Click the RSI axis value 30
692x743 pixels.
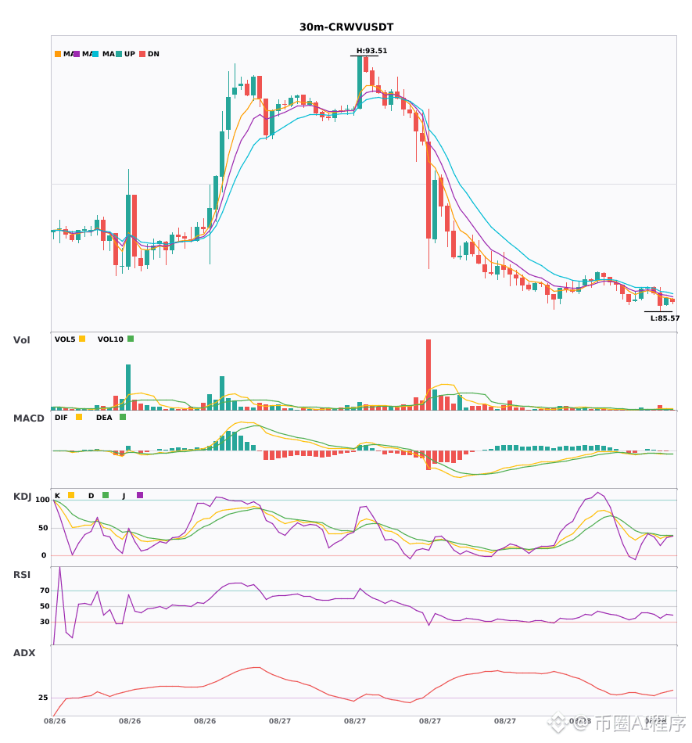tap(45, 622)
